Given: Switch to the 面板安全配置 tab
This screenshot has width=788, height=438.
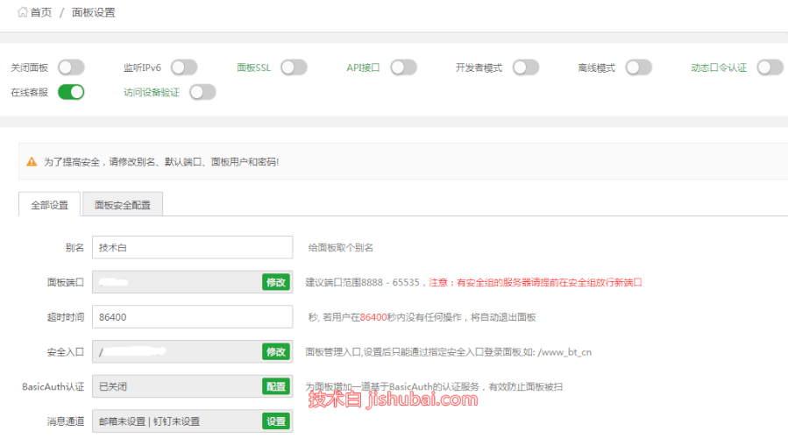Looking at the screenshot, I should [123, 205].
